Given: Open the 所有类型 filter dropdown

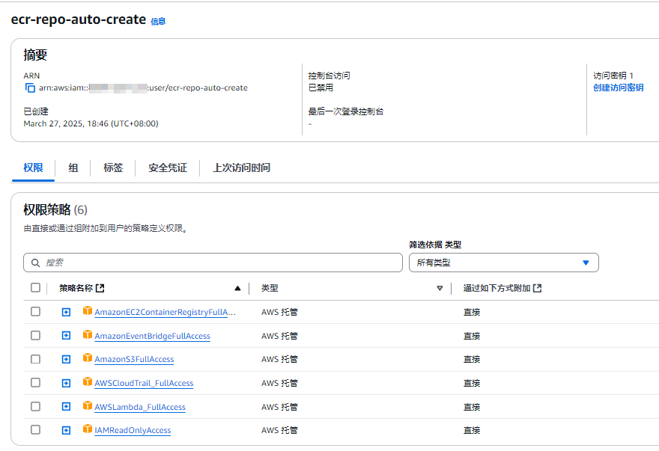Looking at the screenshot, I should [503, 263].
